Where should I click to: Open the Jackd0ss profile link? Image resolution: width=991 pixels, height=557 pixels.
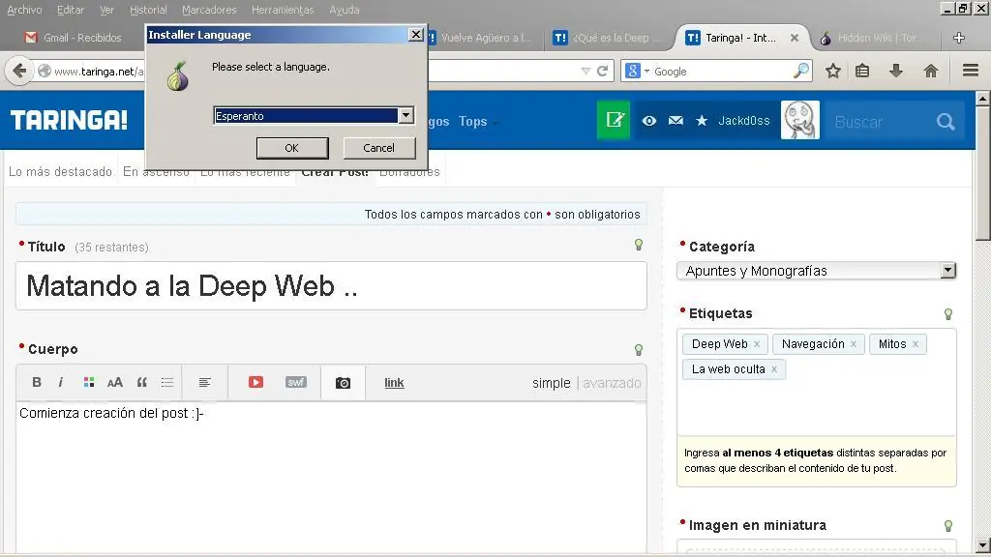click(x=744, y=121)
